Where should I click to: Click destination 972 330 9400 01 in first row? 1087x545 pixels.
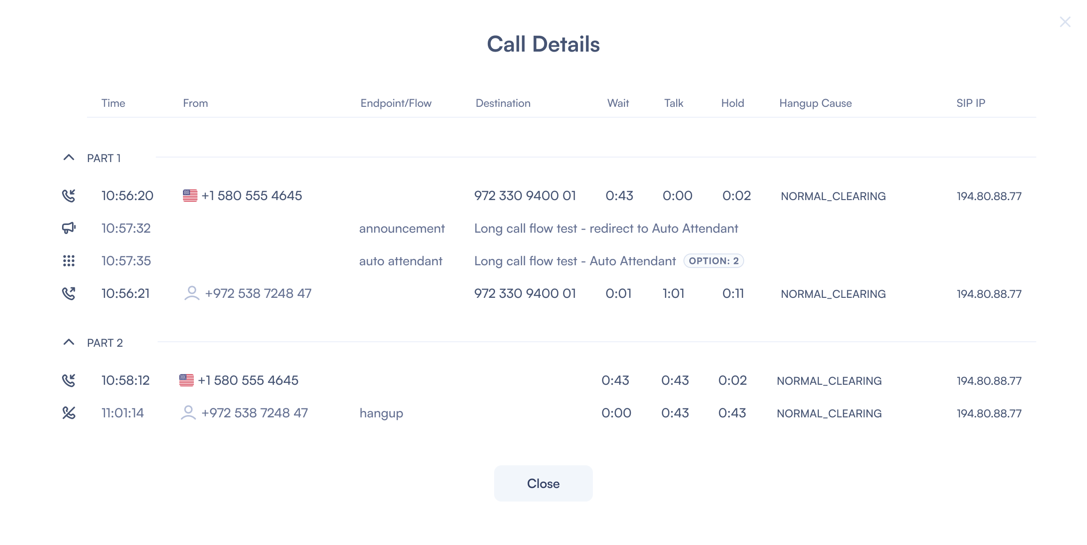tap(525, 196)
